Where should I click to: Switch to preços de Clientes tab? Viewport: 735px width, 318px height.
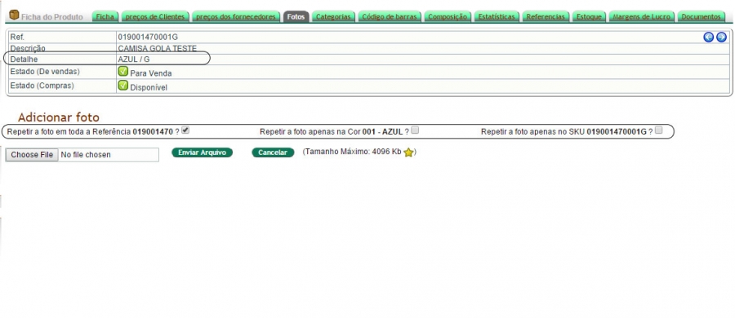(156, 16)
